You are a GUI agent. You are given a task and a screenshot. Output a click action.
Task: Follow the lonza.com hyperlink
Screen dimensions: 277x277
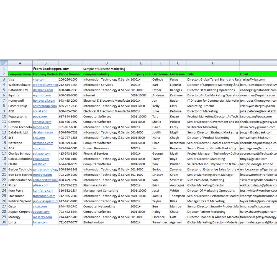click(x=40, y=222)
